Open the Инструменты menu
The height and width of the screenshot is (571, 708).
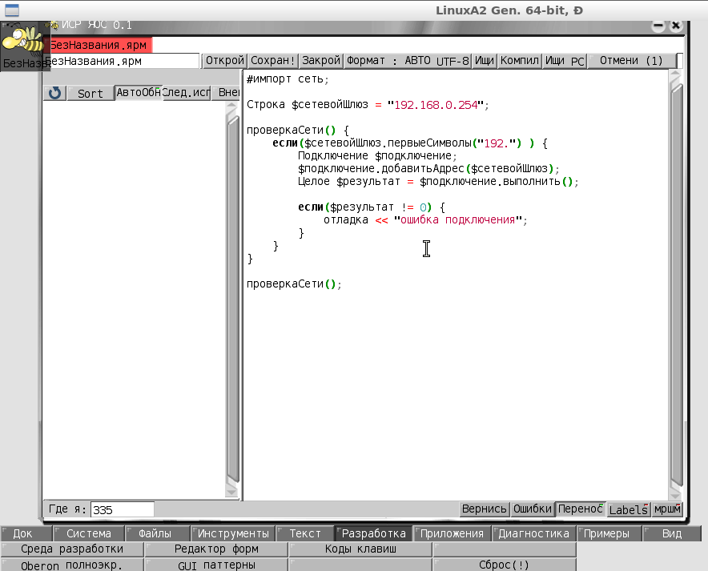(233, 533)
